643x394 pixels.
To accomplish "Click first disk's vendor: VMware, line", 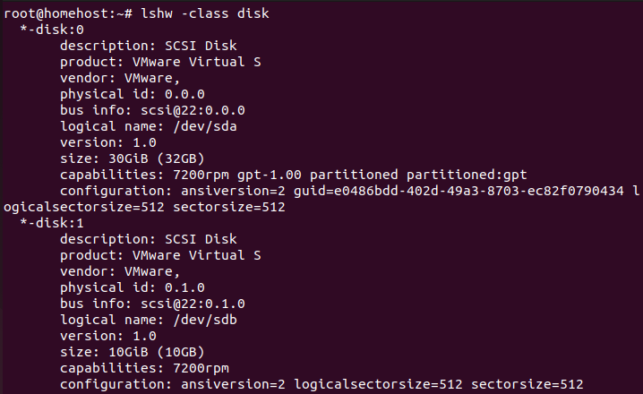I will 120,78.
